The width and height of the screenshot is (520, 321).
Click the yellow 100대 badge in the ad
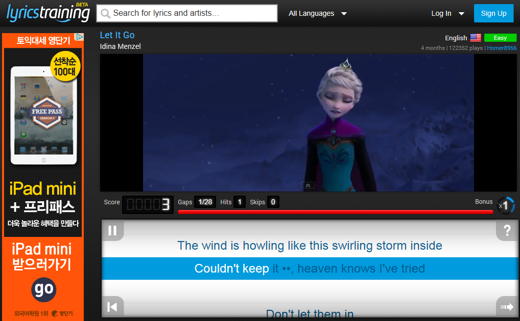[x=65, y=66]
